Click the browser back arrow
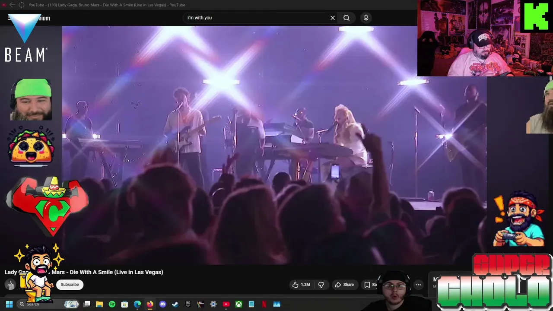Screen dimensions: 553x311 (12, 5)
